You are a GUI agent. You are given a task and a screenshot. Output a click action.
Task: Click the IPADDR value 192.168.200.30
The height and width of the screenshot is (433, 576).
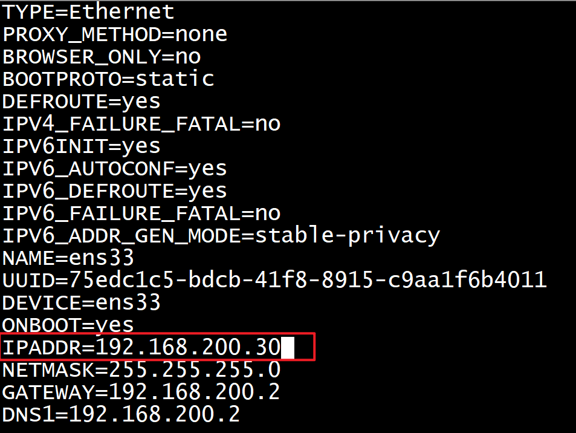[x=188, y=348]
